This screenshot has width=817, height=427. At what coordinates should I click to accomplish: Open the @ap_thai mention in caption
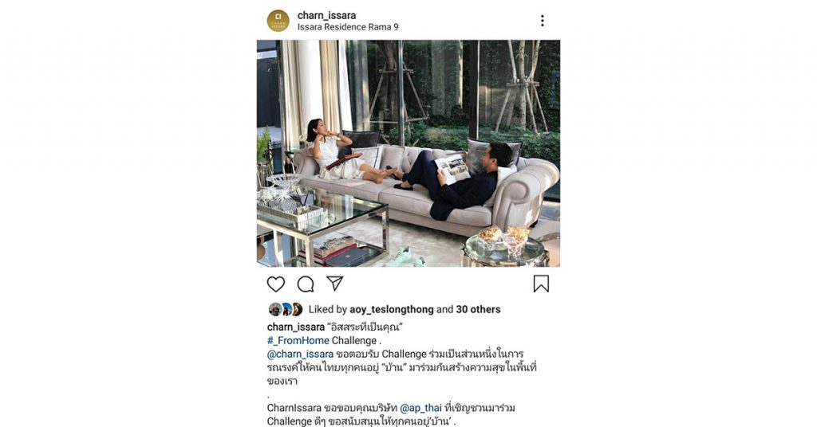click(420, 408)
